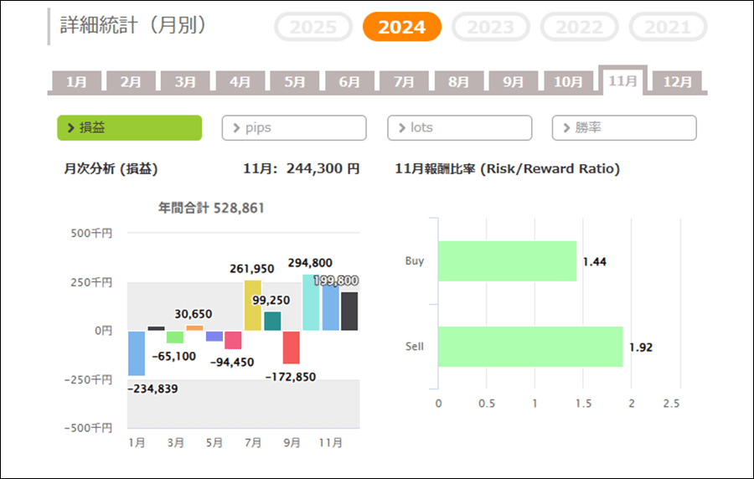The width and height of the screenshot is (754, 479).
Task: Expand the pips metric selector
Action: tap(294, 128)
